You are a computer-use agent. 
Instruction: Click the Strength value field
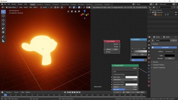(170, 59)
